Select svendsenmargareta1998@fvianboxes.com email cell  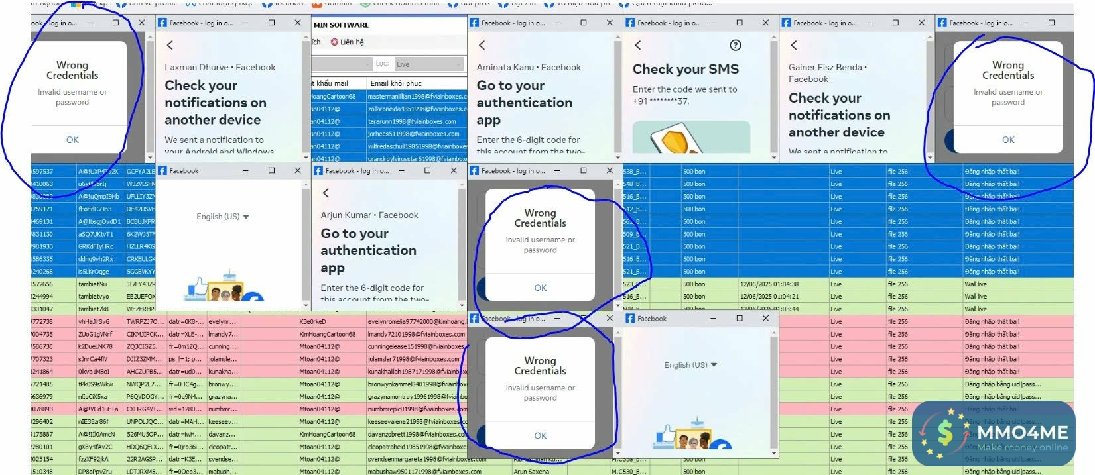(x=427, y=459)
